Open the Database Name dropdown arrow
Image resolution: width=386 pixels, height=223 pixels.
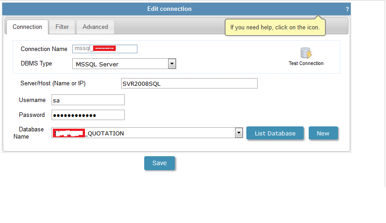239,133
